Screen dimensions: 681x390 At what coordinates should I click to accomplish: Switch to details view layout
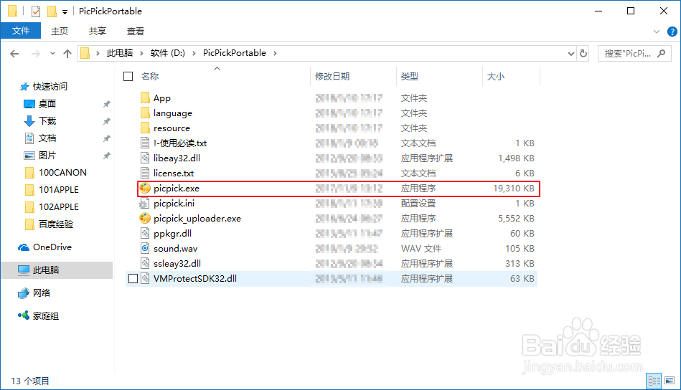pyautogui.click(x=654, y=381)
